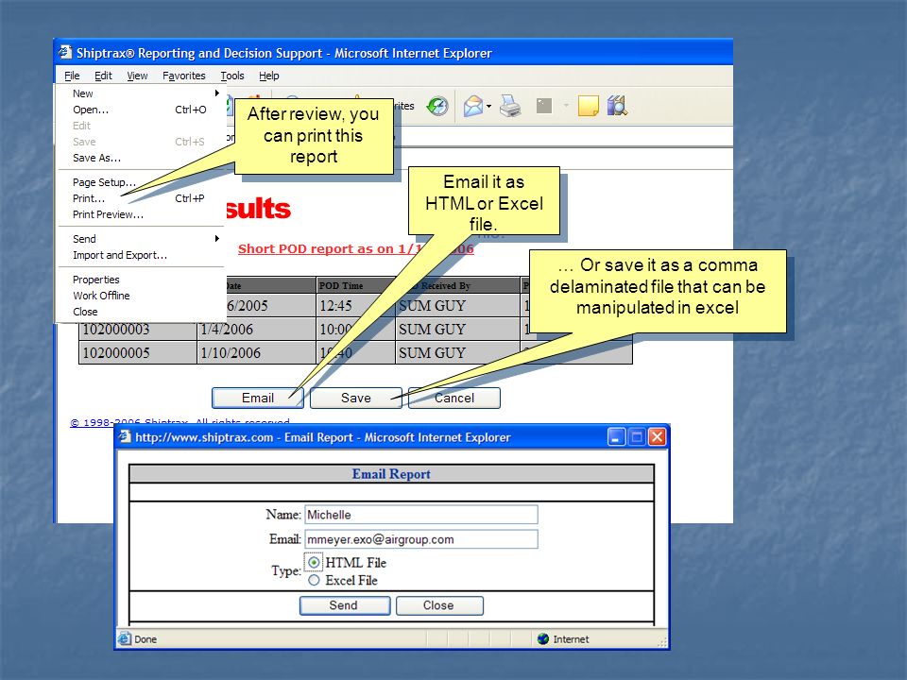
Task: Click the Email button under the report table
Action: tap(257, 398)
